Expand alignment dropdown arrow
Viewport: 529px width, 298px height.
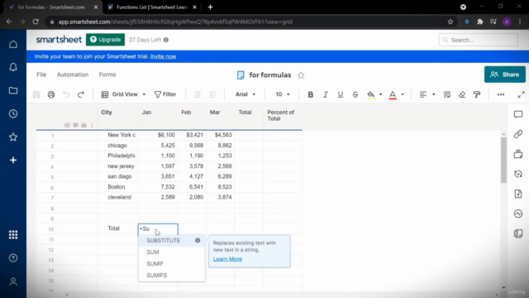(433, 94)
